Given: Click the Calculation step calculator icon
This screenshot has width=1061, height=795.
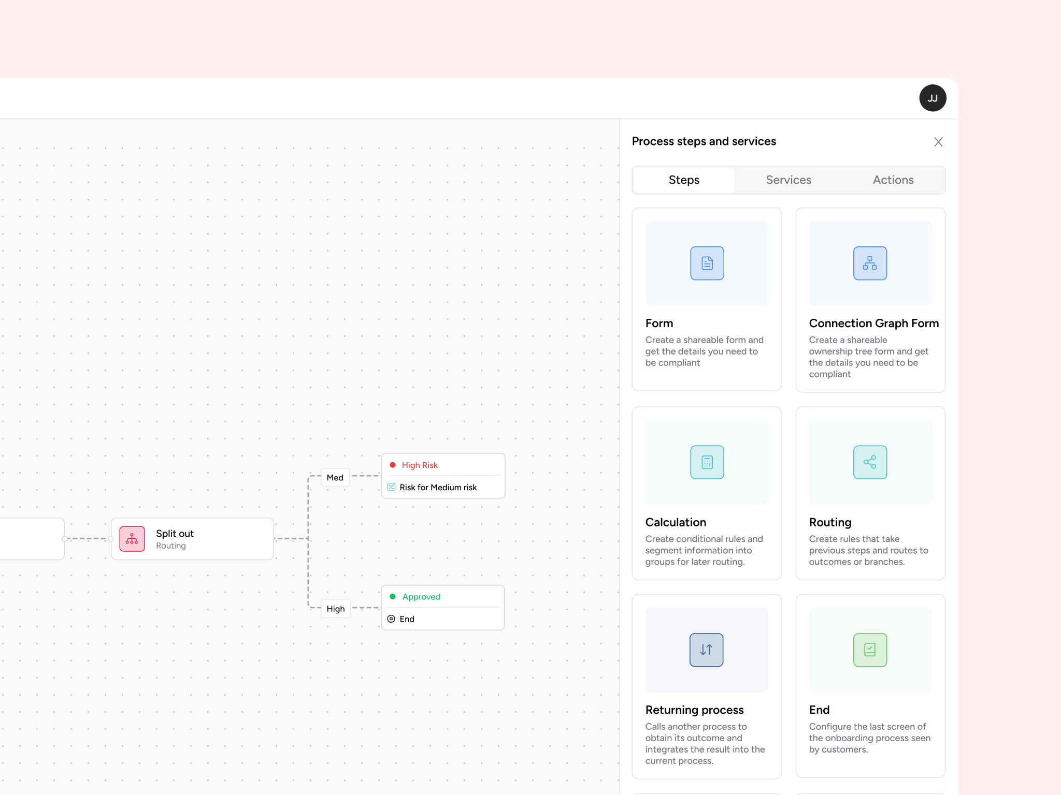Looking at the screenshot, I should pyautogui.click(x=707, y=462).
